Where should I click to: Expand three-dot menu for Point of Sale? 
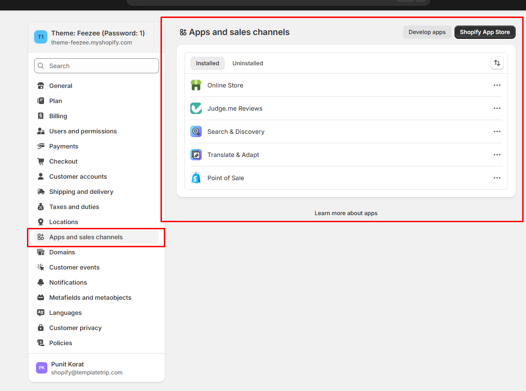point(497,178)
